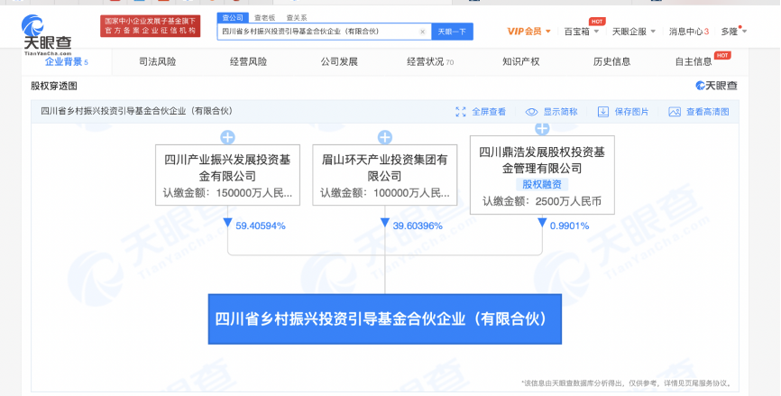This screenshot has width=781, height=396.
Task: Click the chart title 四川省乡村振兴投资引导基金合伙企业（有限合伙）
Action: pos(136,111)
